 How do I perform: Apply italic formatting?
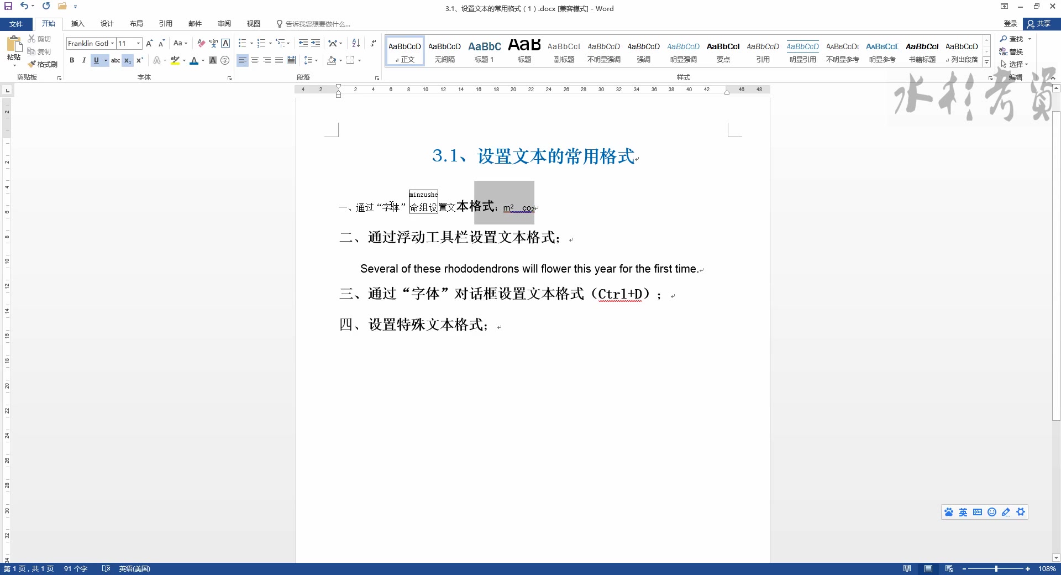(x=83, y=60)
